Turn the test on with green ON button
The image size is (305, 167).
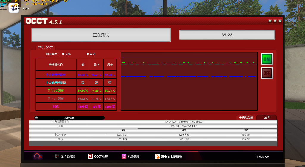point(267,59)
